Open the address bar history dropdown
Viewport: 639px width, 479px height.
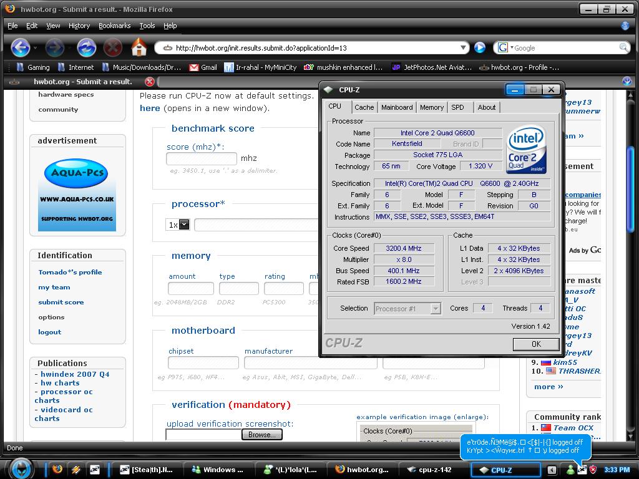pos(463,47)
